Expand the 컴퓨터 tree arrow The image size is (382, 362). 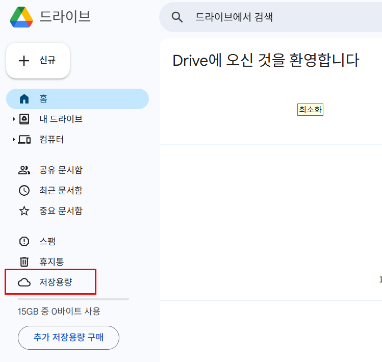pyautogui.click(x=14, y=140)
